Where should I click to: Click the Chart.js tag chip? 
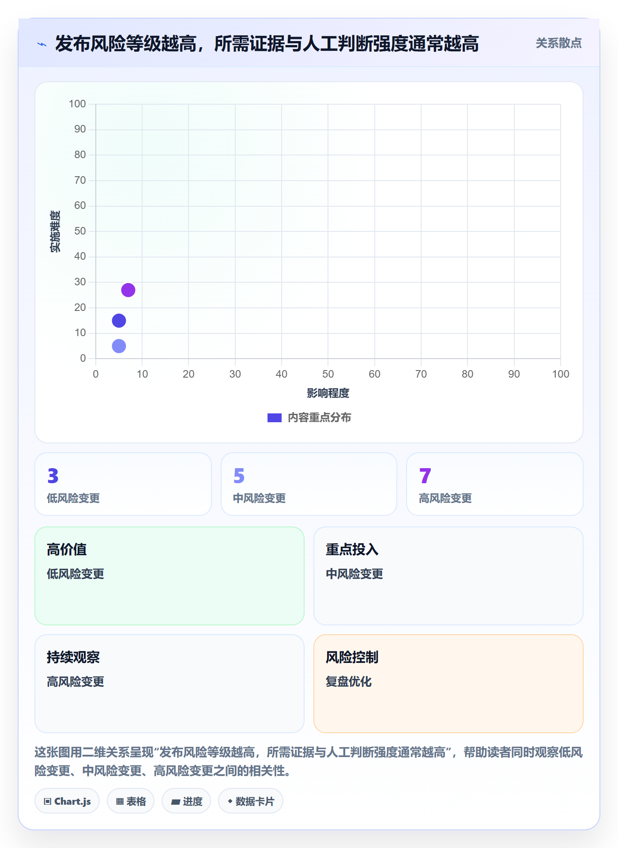click(67, 801)
